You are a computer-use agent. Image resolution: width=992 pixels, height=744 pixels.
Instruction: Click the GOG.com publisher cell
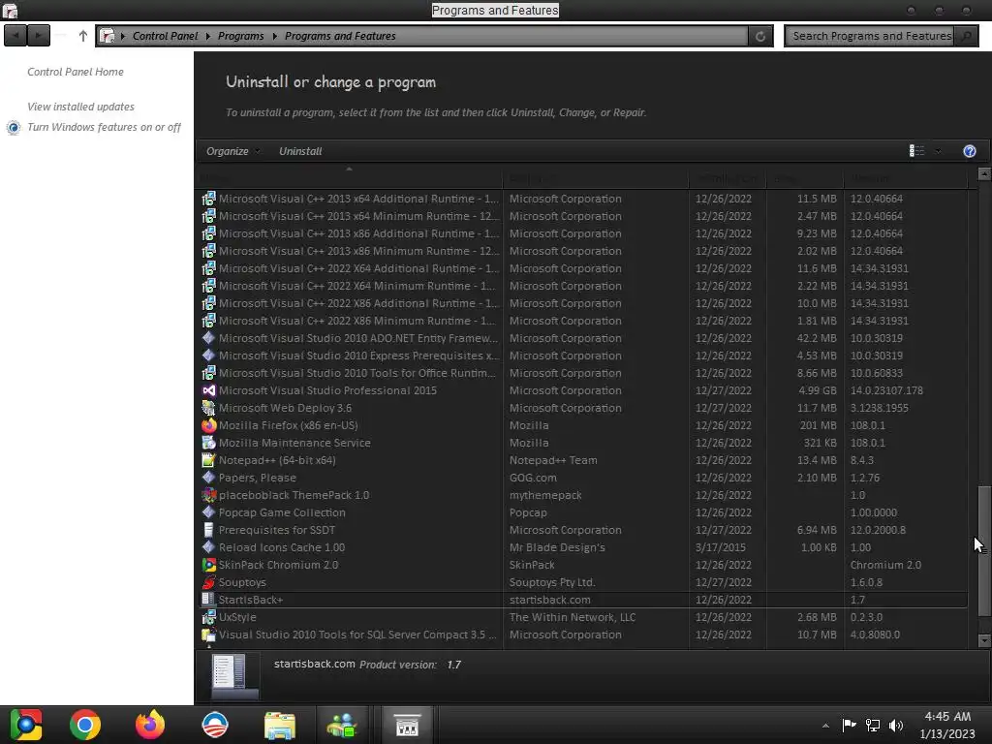(x=534, y=478)
